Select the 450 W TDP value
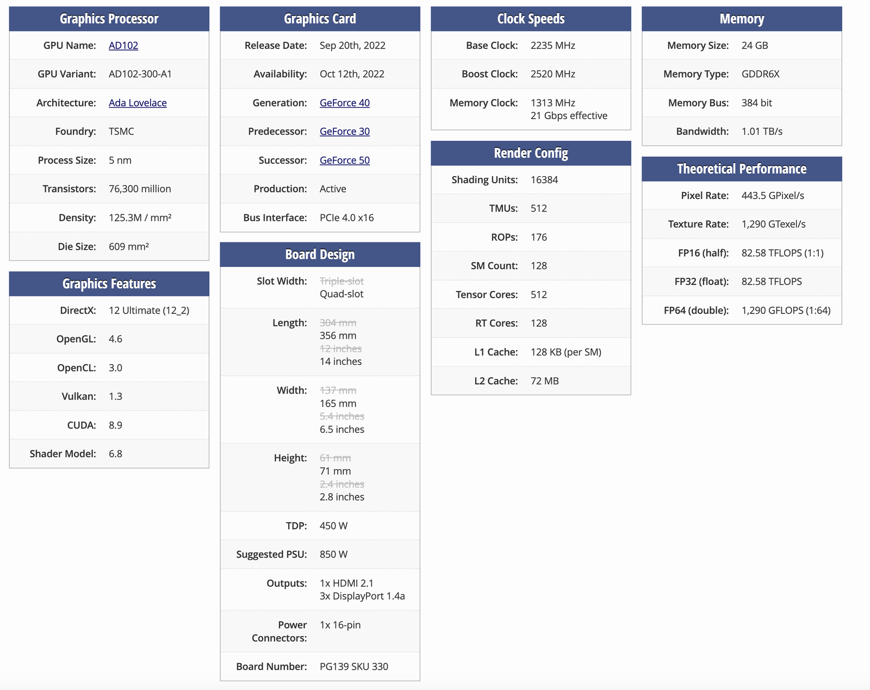This screenshot has height=690, width=870. tap(333, 526)
